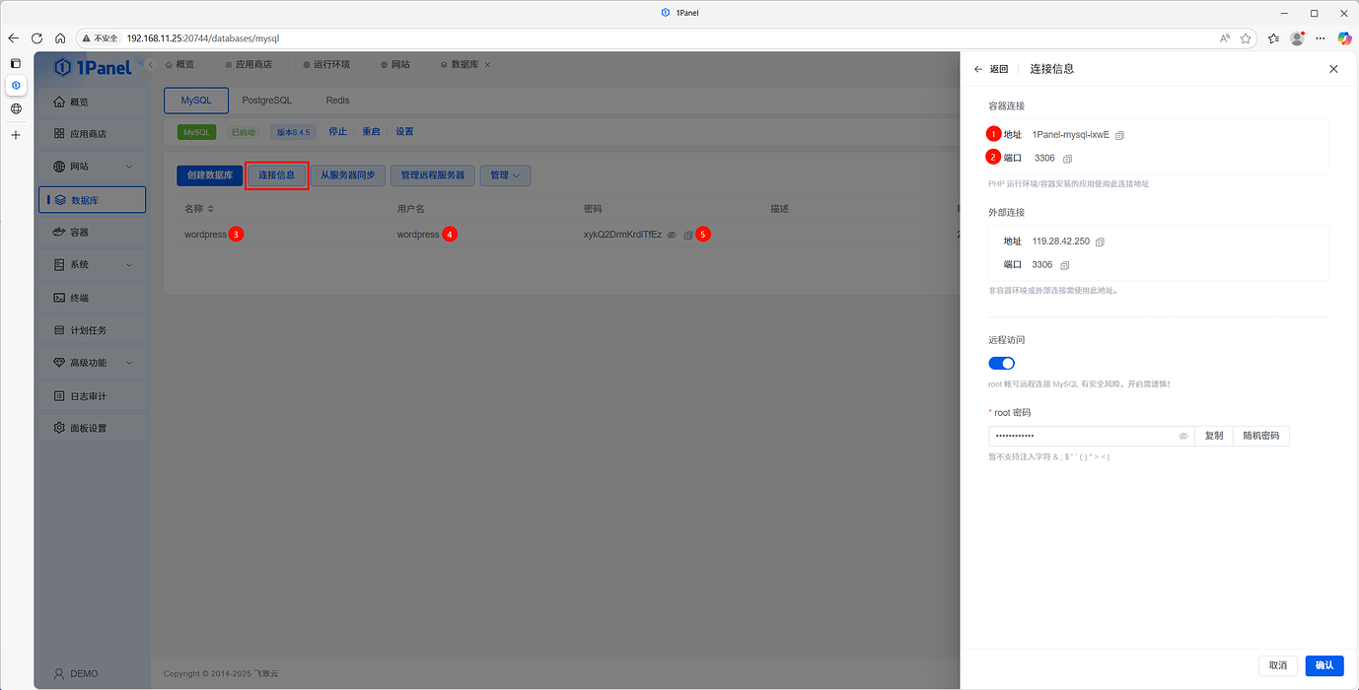Show the root password field contents

[x=1182, y=435]
